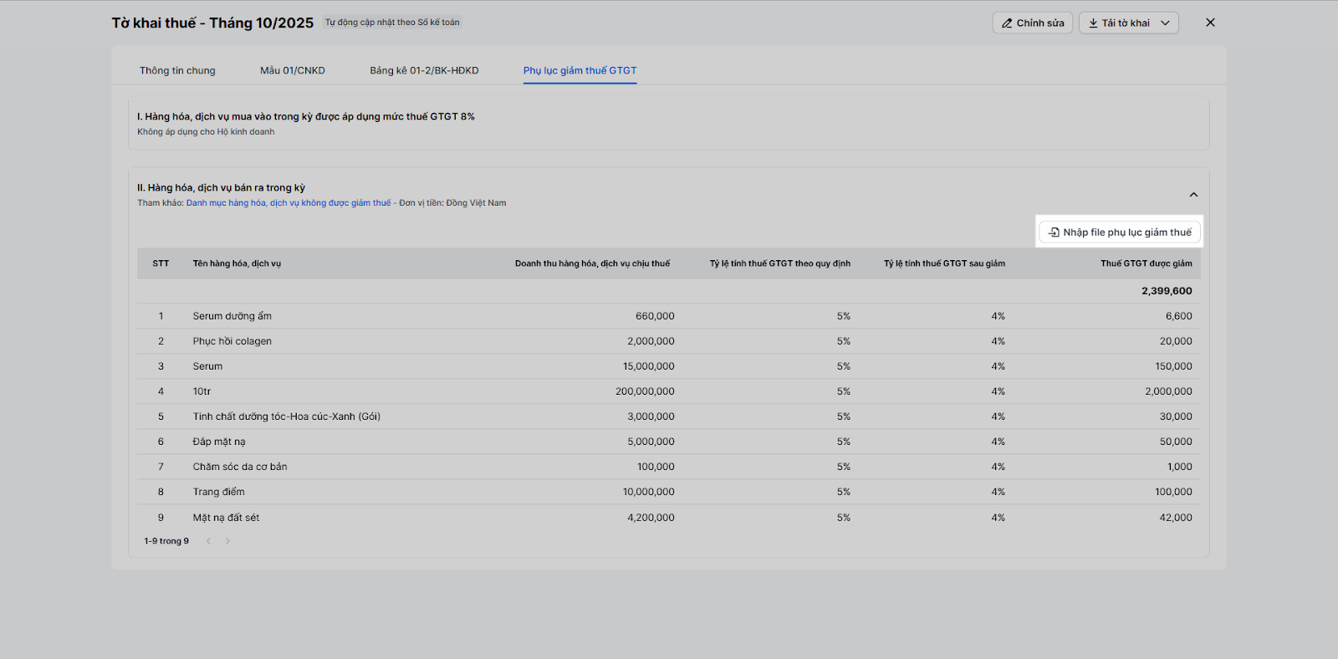Collapse section II using the chevron

tap(1193, 195)
